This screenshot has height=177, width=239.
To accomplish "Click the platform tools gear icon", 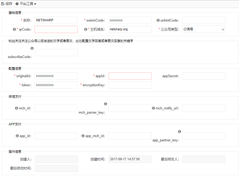I will (17, 4).
